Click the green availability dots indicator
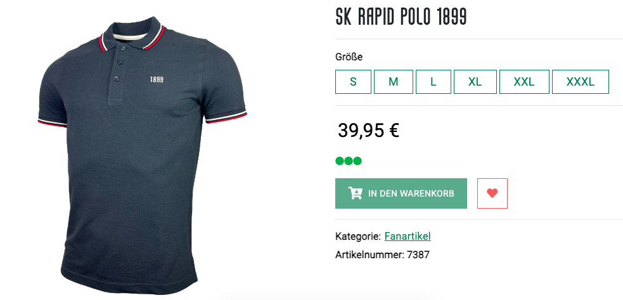This screenshot has width=623, height=300. (x=349, y=161)
